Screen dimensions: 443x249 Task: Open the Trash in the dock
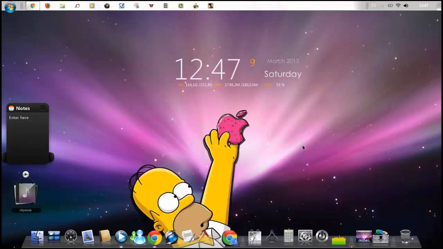(x=405, y=237)
